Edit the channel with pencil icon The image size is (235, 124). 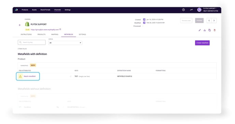click(x=199, y=30)
